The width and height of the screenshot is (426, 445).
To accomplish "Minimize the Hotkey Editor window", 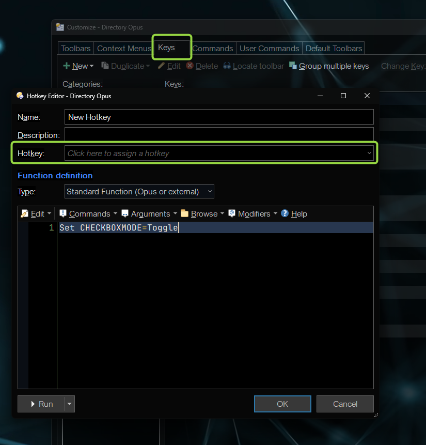I will (x=320, y=96).
